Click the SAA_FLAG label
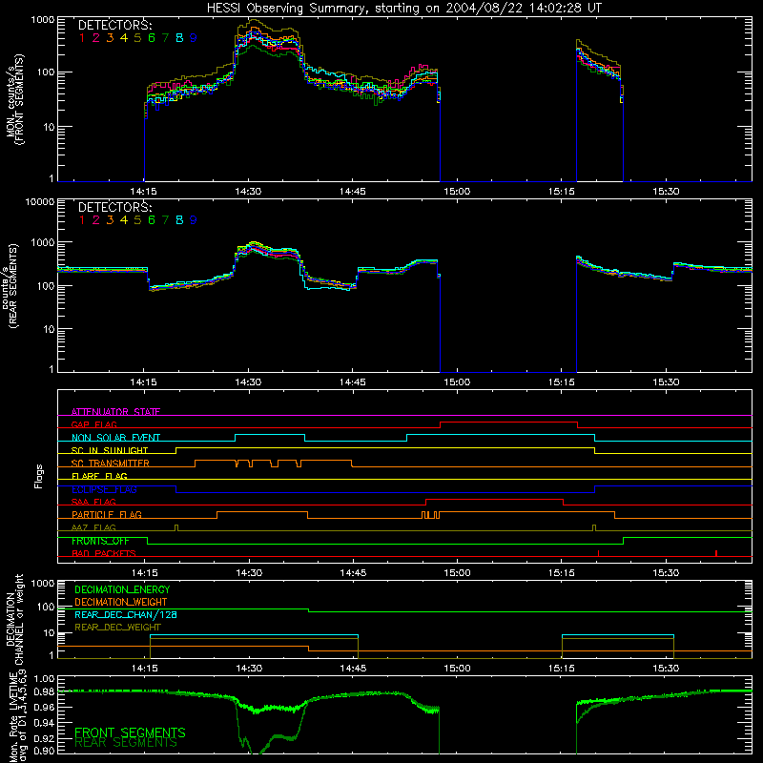Viewport: 763px width, 763px height. (x=93, y=502)
